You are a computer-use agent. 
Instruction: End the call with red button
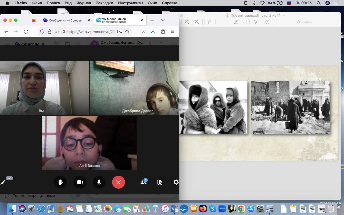[119, 182]
